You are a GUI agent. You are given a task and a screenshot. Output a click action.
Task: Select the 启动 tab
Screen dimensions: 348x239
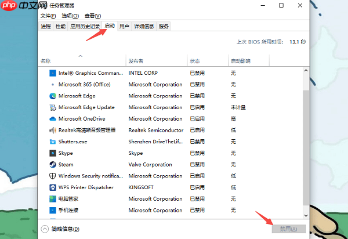110,26
